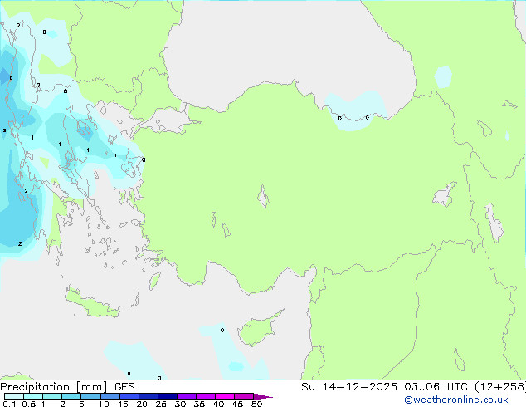Click the '20' legend scale value
This screenshot has height=407, width=526.
coord(142,404)
